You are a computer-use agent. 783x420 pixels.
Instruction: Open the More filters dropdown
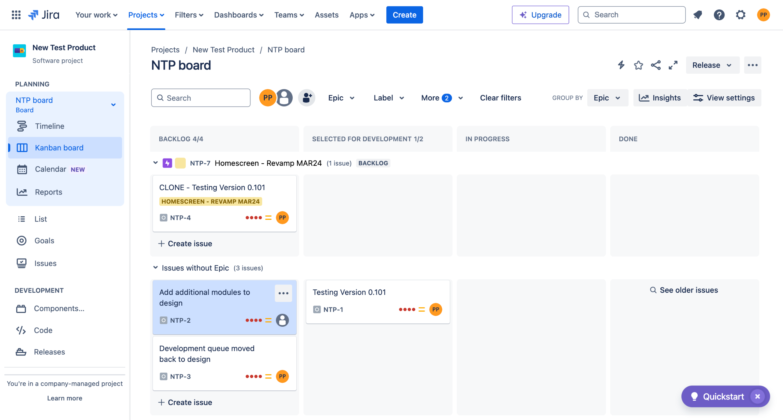pos(442,98)
